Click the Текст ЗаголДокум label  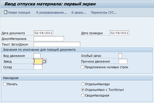pyautogui.click(x=15, y=45)
